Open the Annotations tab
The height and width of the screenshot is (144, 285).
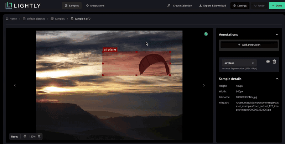tap(95, 6)
